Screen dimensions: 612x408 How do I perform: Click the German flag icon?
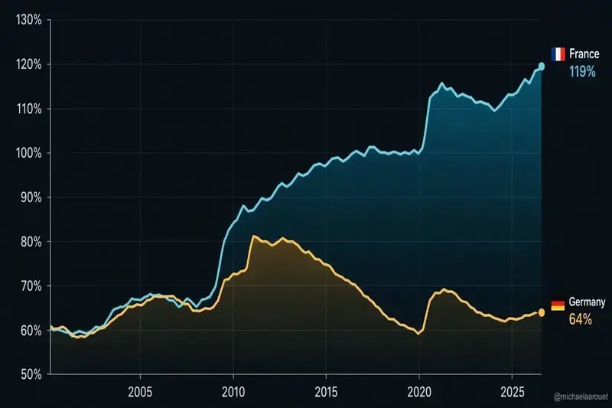[558, 305]
